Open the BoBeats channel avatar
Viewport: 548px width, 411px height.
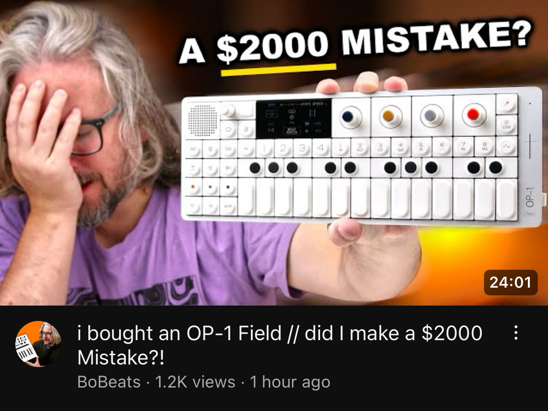[x=38, y=344]
